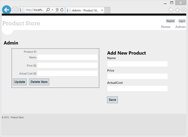This screenshot has height=137, width=188.
Task: Open a new blank browser tab
Action: pos(107,10)
